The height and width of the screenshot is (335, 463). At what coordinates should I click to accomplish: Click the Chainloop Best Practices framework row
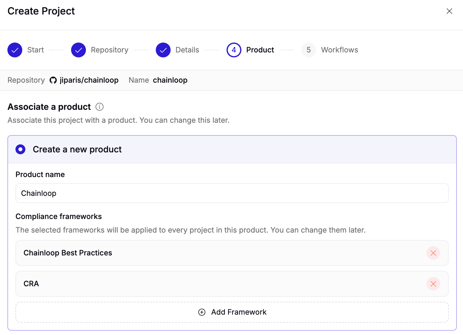pyautogui.click(x=232, y=253)
